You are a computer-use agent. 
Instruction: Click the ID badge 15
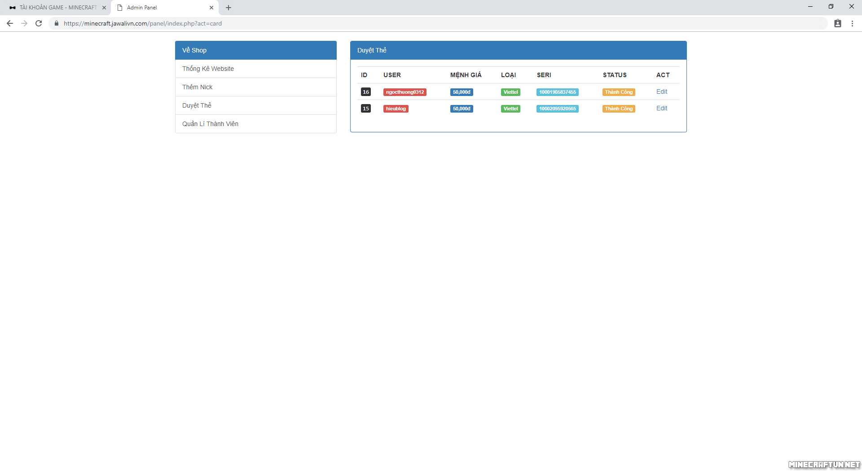coord(366,109)
